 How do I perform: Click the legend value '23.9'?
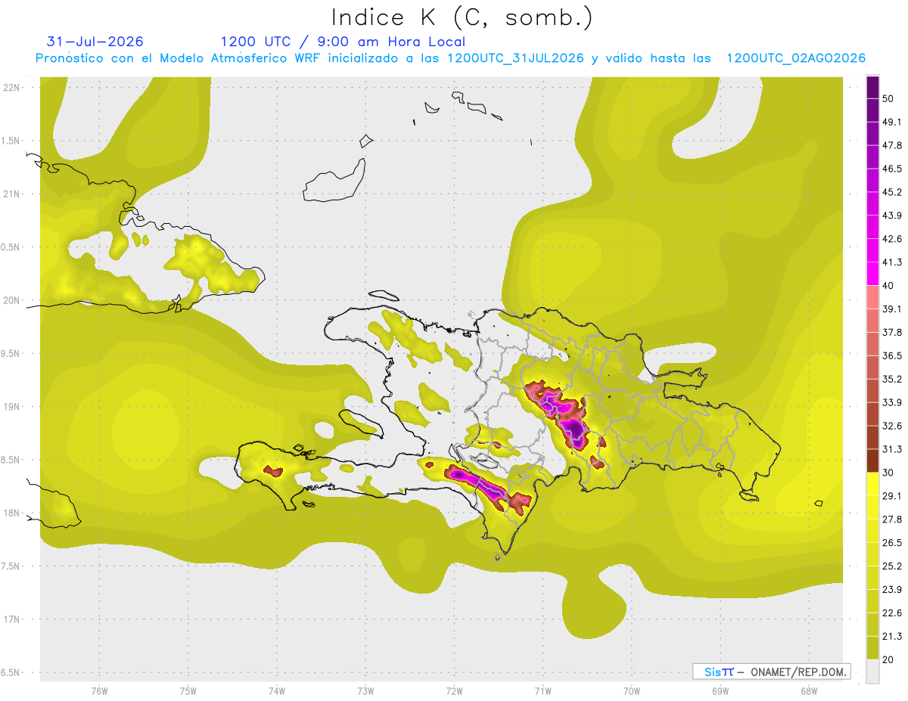(891, 589)
